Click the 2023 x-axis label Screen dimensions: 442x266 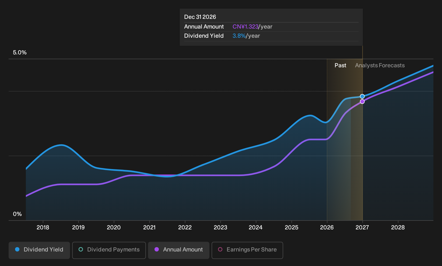(x=220, y=227)
